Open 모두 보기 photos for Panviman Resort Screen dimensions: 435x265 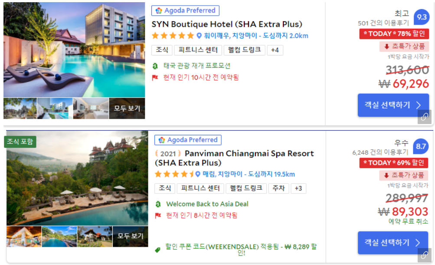(131, 236)
